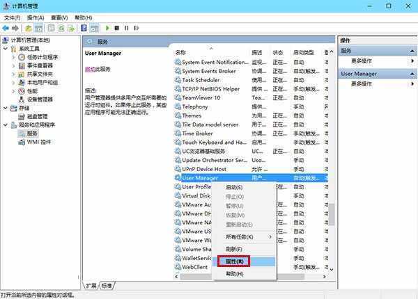This screenshot has width=418, height=299.
Task: Click the blue Help toolbar icon
Action: [x=84, y=28]
